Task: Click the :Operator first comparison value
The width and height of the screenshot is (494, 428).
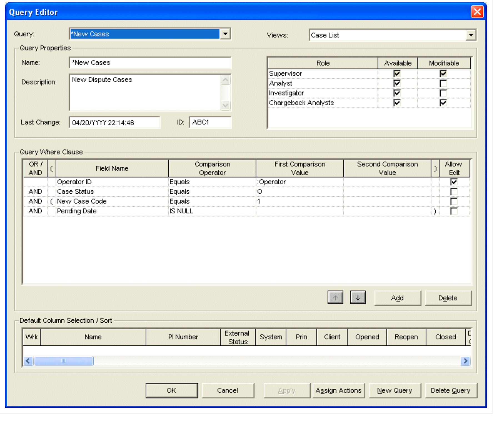Action: tap(300, 182)
